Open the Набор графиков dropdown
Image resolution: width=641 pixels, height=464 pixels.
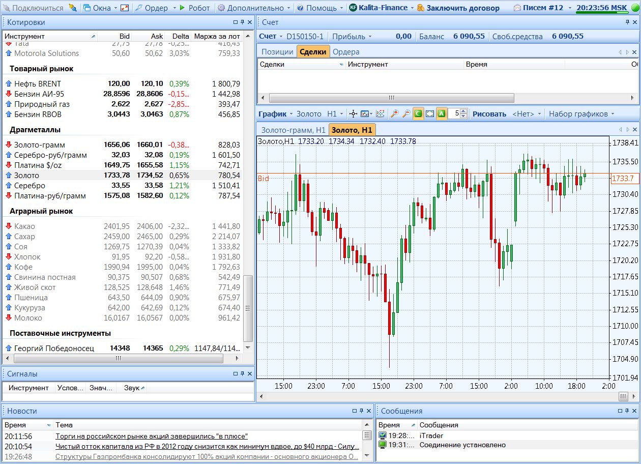[x=581, y=114]
